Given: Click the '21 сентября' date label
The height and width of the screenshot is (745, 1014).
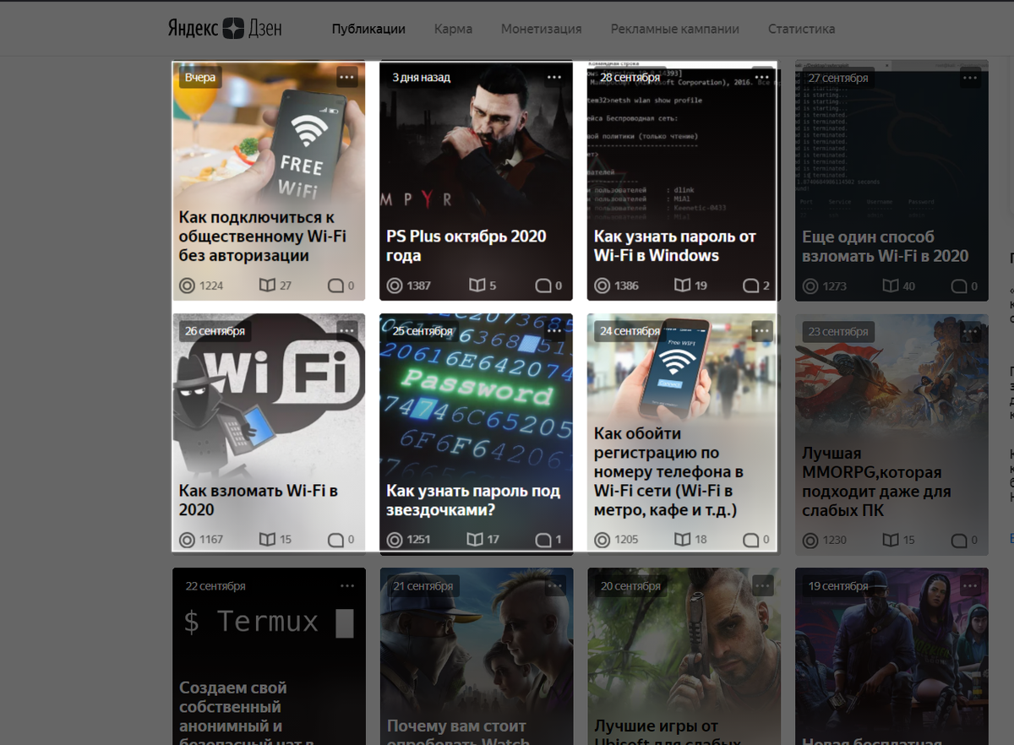Looking at the screenshot, I should pos(423,585).
